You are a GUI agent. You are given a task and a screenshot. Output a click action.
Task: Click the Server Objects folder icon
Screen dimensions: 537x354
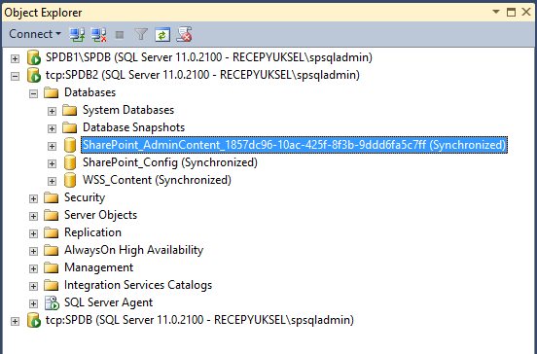52,215
